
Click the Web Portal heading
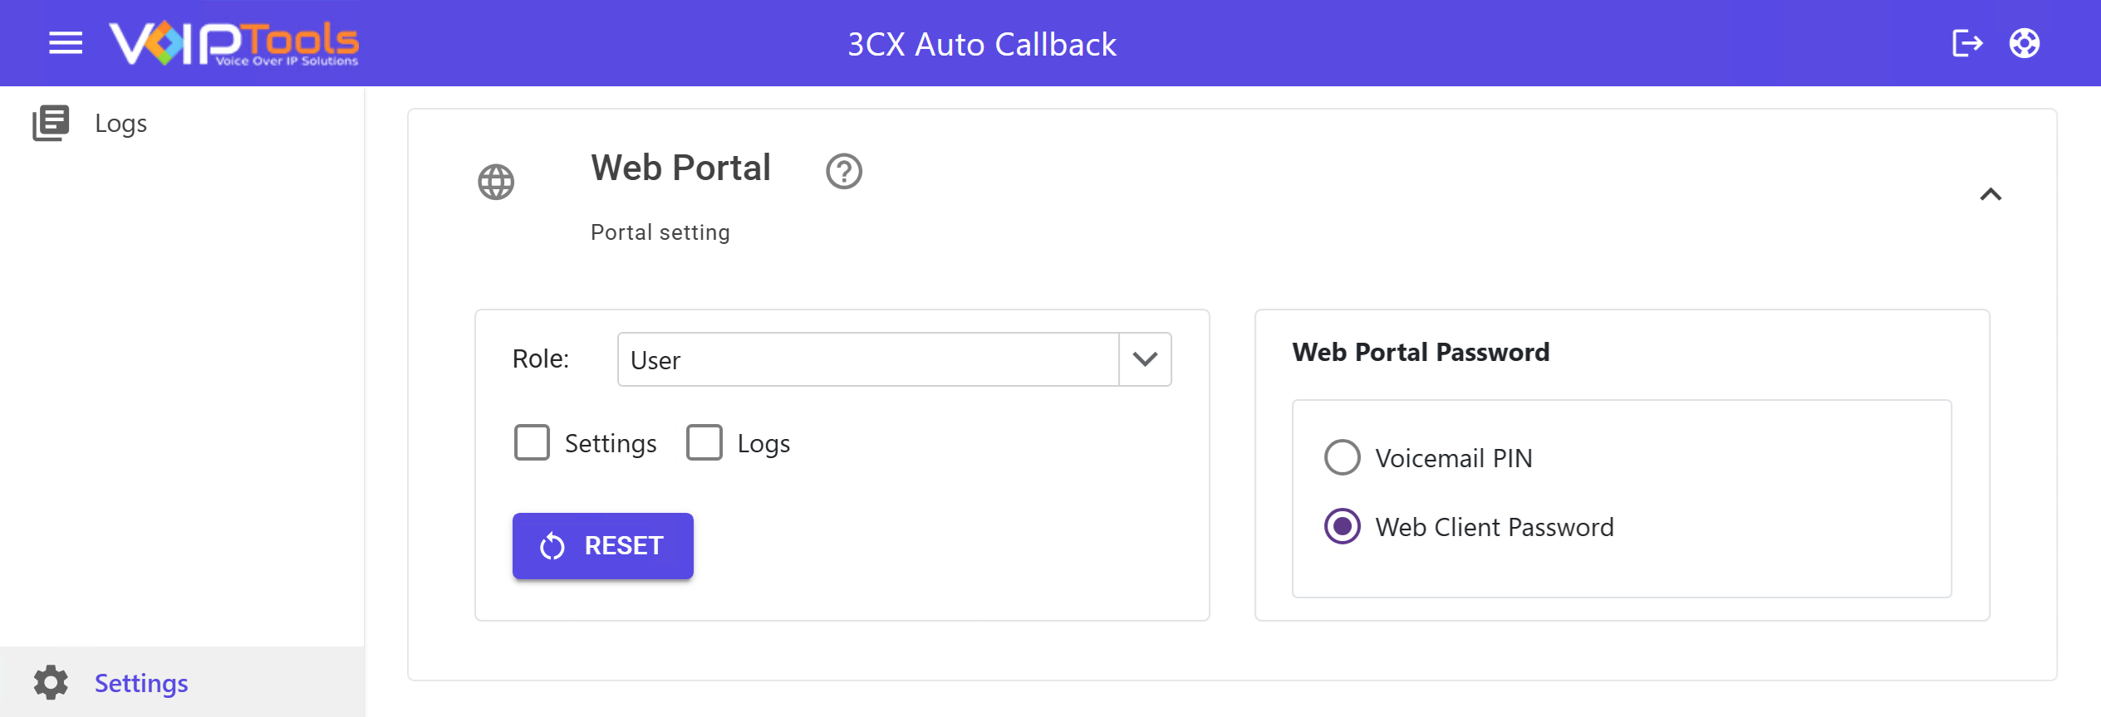click(x=681, y=168)
